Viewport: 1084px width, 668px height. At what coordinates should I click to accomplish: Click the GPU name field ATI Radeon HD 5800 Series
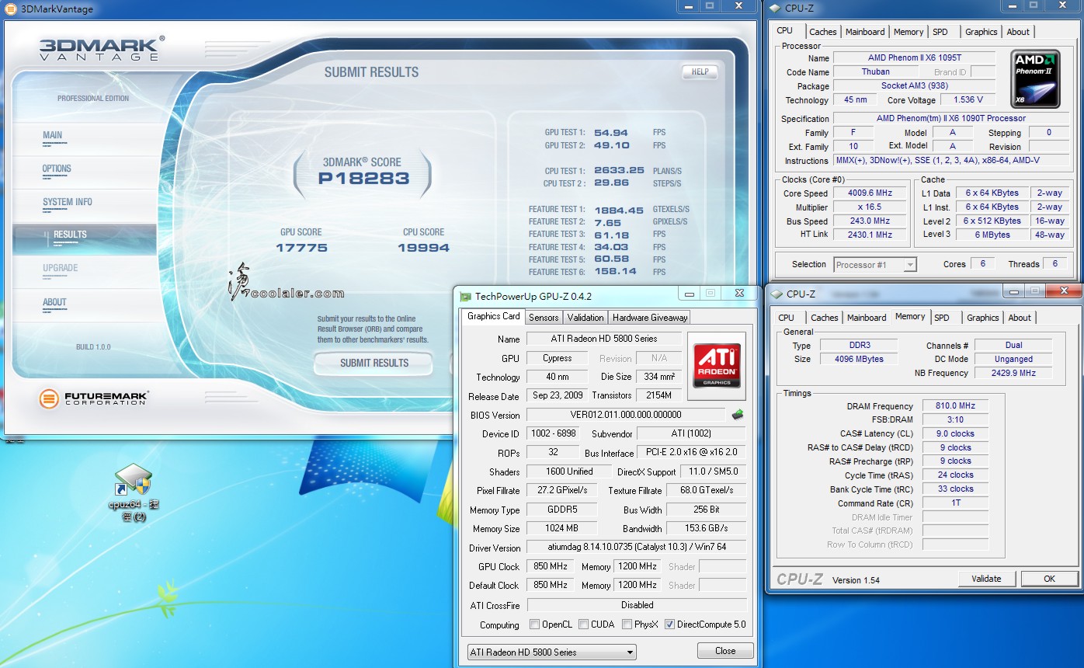pos(604,339)
